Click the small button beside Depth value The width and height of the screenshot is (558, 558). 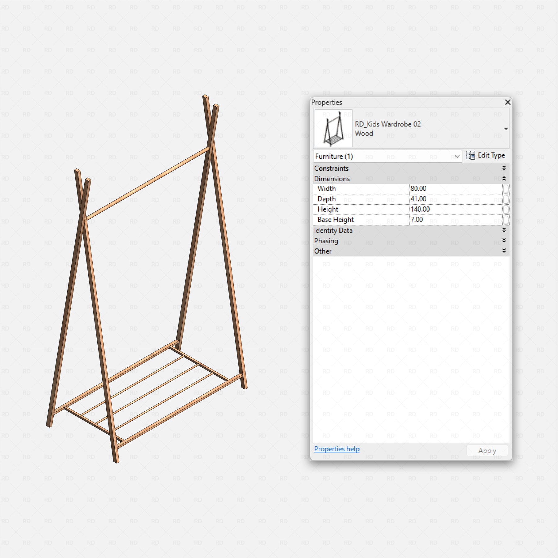tap(506, 199)
